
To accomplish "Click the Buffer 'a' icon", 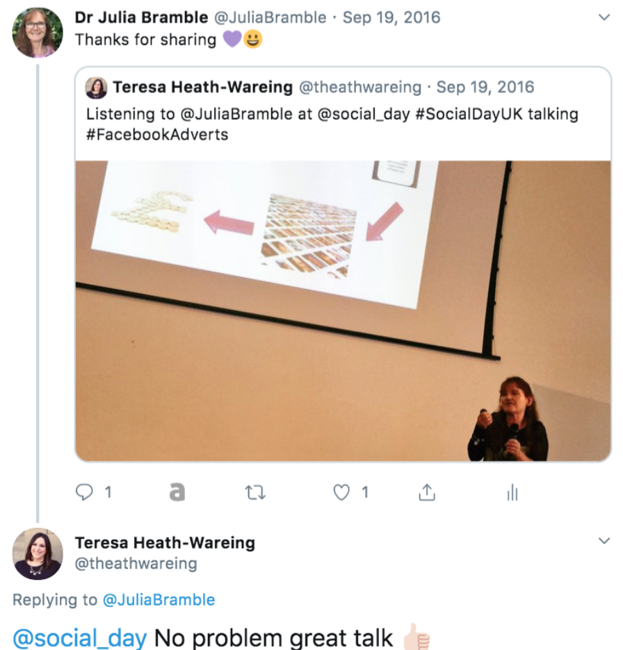I will [177, 492].
